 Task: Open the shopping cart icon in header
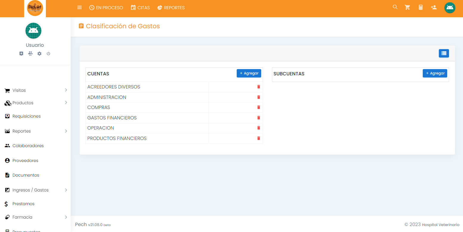coord(407,7)
